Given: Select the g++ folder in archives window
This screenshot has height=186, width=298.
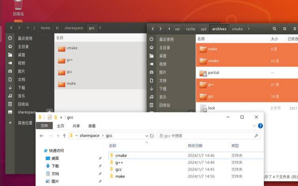Looking at the screenshot, I should pyautogui.click(x=247, y=85).
